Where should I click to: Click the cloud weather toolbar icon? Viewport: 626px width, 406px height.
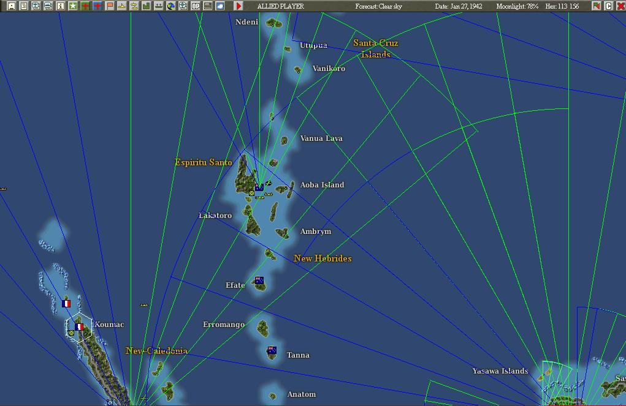click(x=220, y=6)
